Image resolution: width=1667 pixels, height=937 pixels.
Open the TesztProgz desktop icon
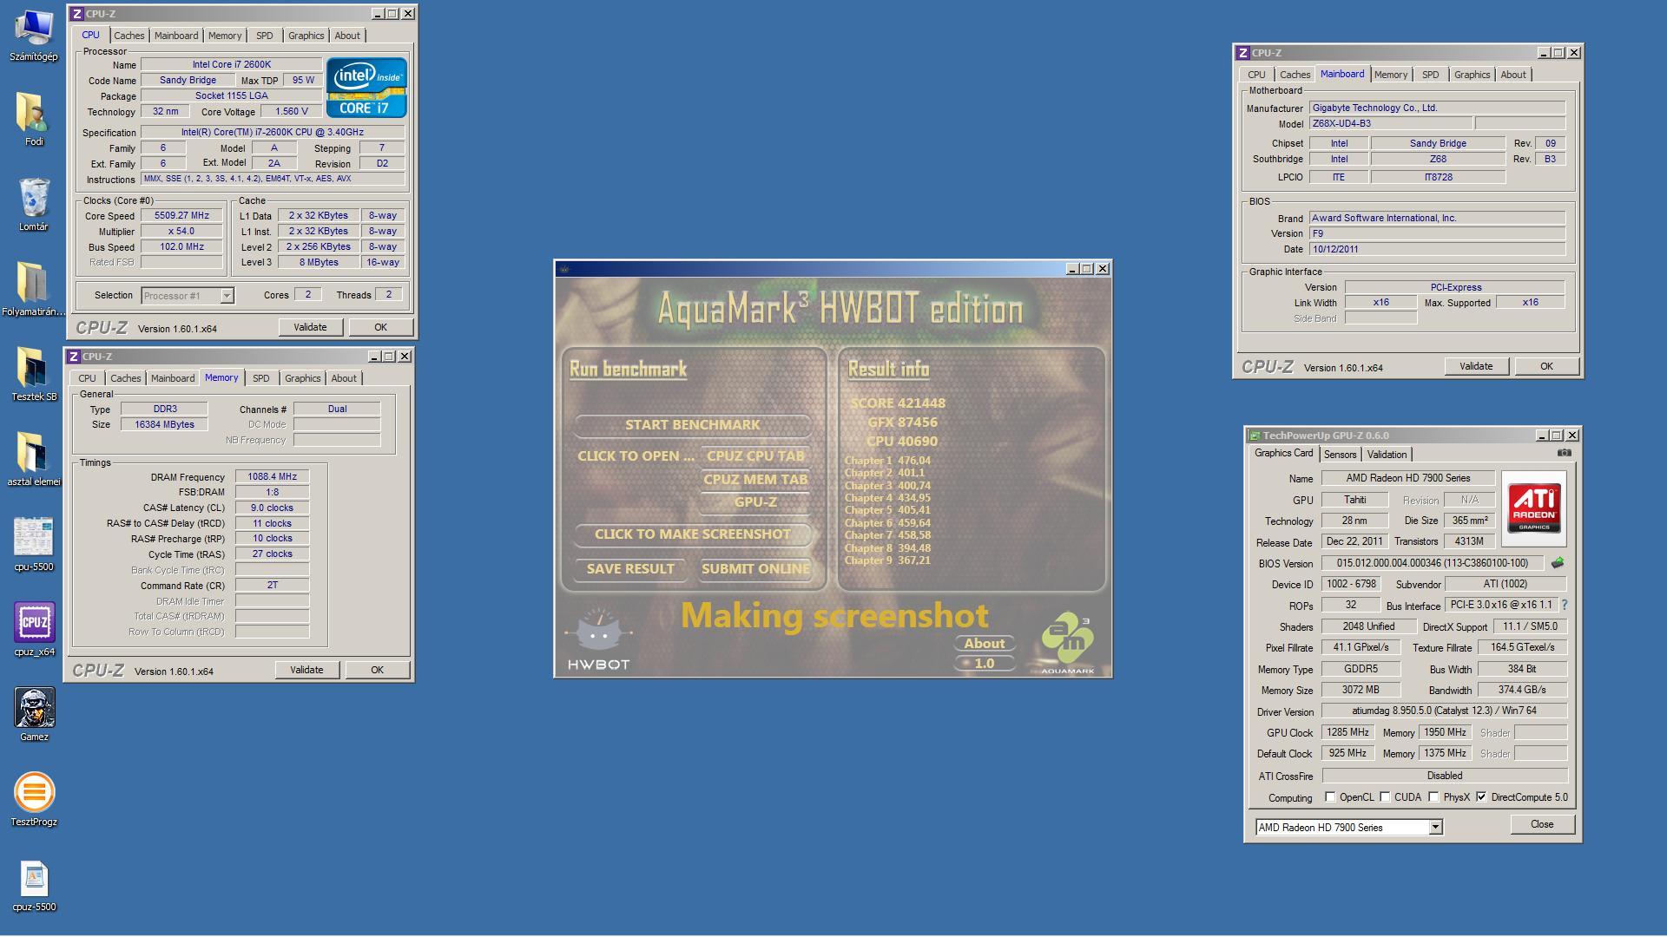(x=34, y=800)
